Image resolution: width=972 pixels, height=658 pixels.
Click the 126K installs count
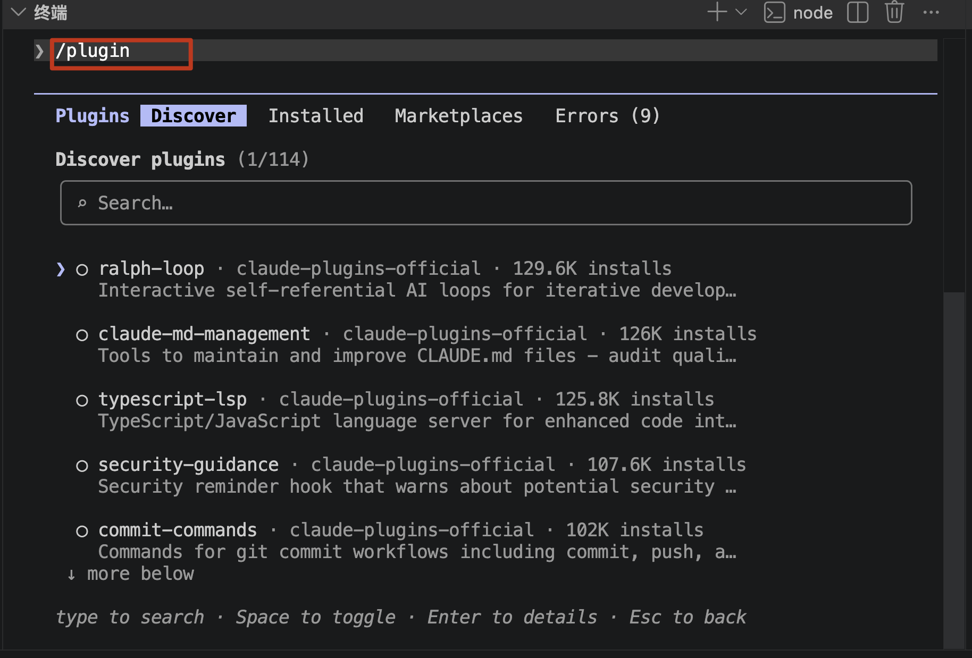tap(688, 334)
